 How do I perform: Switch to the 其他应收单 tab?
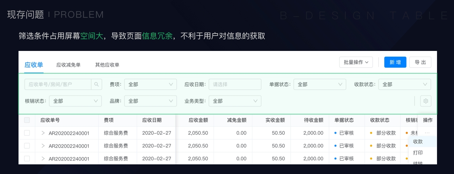pos(107,65)
